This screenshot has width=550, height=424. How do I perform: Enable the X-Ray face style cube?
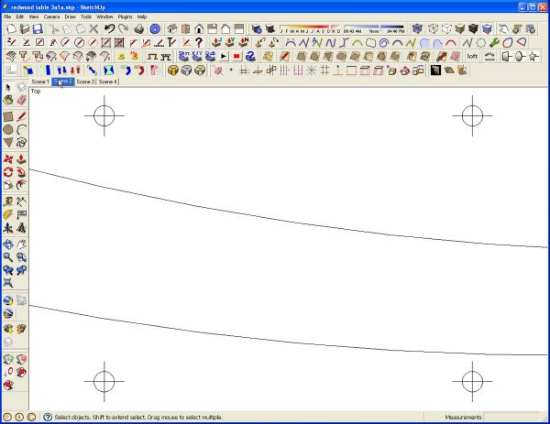click(x=417, y=28)
